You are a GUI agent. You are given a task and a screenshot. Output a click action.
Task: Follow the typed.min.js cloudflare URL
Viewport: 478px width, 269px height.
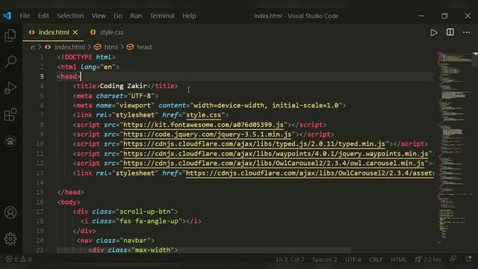click(x=254, y=144)
